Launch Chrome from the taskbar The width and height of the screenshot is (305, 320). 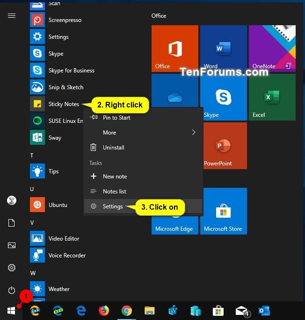pos(127,311)
